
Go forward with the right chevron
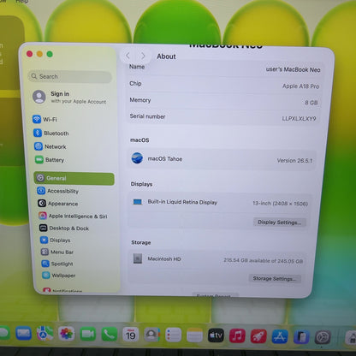pyautogui.click(x=143, y=56)
